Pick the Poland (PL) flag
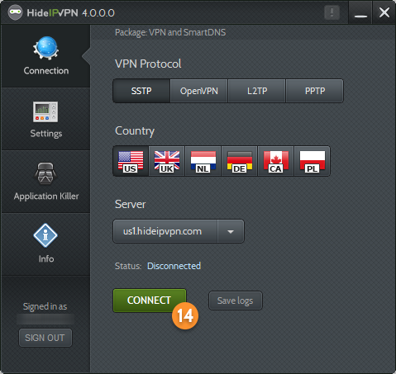The height and width of the screenshot is (374, 396). [313, 161]
